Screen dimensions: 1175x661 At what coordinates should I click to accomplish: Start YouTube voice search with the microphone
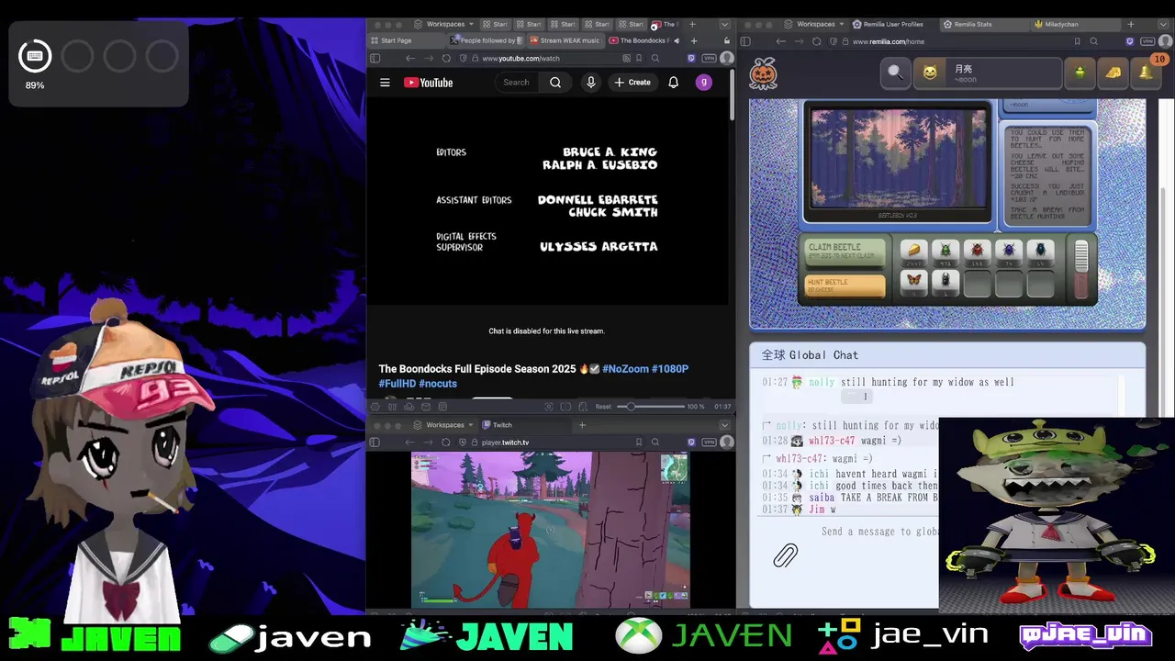590,83
